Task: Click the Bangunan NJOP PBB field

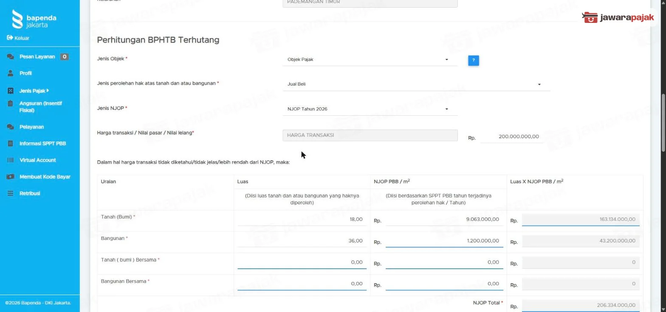Action: (444, 241)
